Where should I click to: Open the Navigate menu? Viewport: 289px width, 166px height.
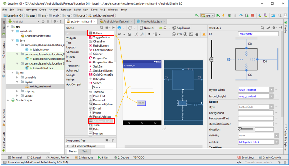click(x=31, y=10)
